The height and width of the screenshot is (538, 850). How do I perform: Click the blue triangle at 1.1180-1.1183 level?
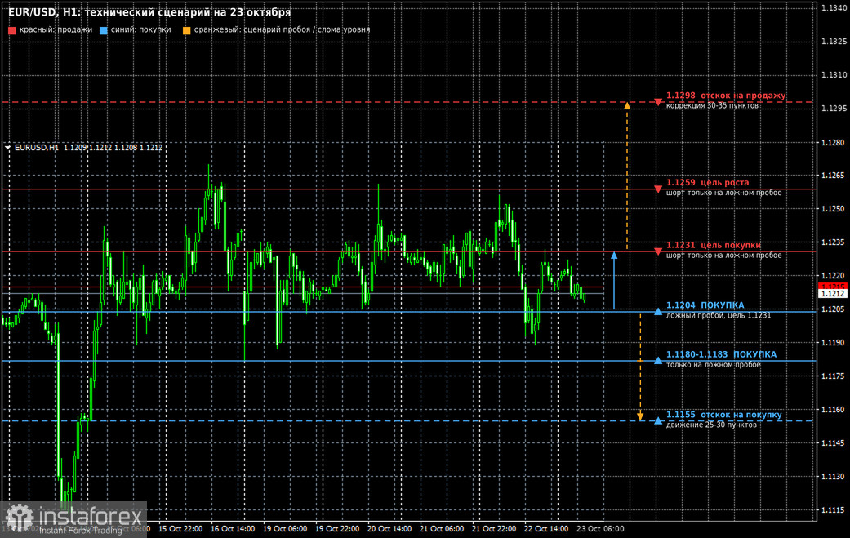[658, 360]
